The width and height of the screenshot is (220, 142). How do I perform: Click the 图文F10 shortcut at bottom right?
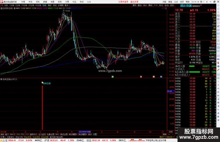[x=163, y=137]
